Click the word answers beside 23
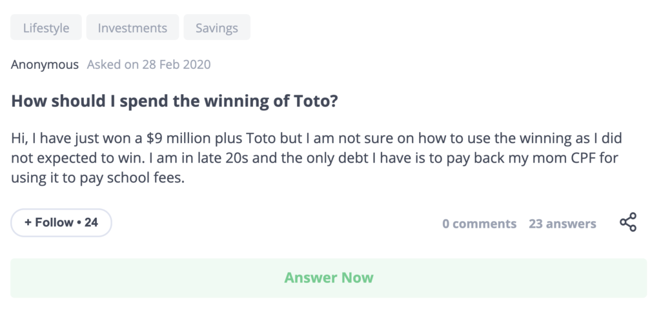The height and width of the screenshot is (312, 661). pyautogui.click(x=571, y=224)
